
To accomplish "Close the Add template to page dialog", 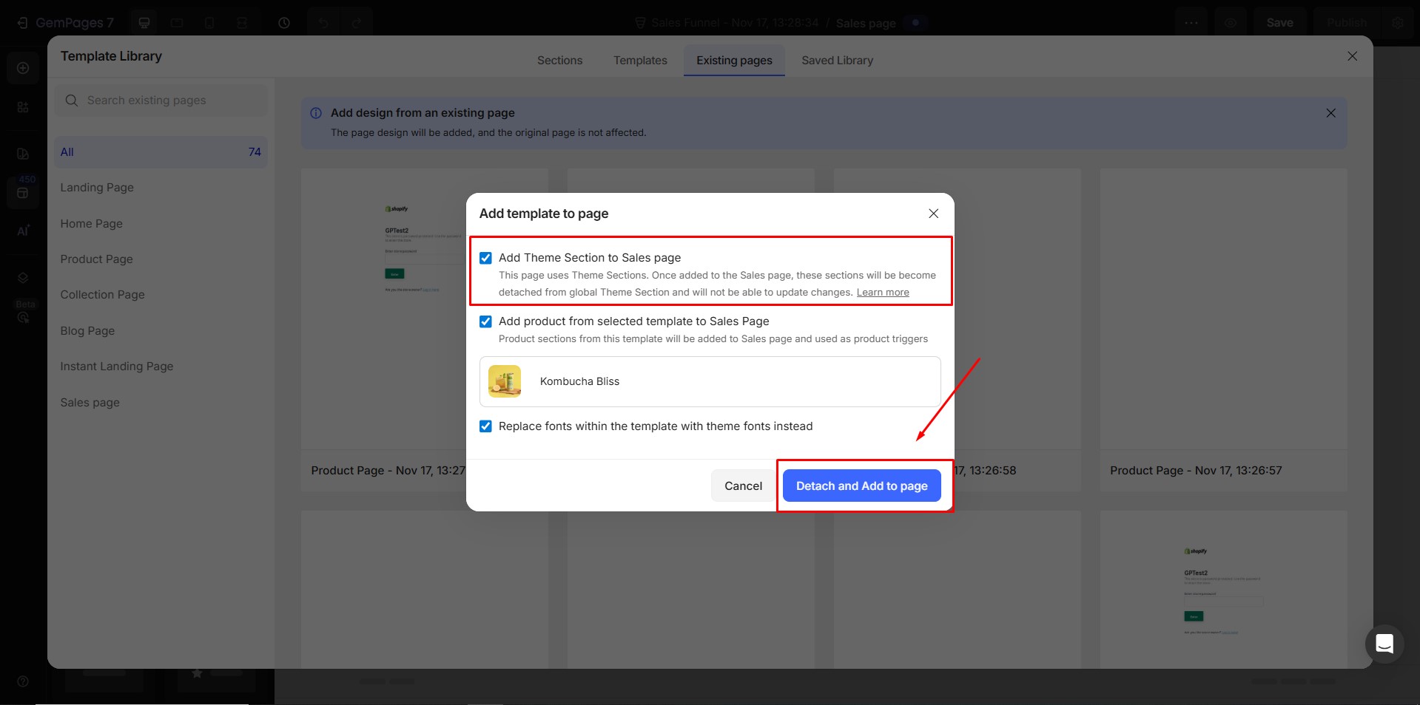I will [933, 214].
